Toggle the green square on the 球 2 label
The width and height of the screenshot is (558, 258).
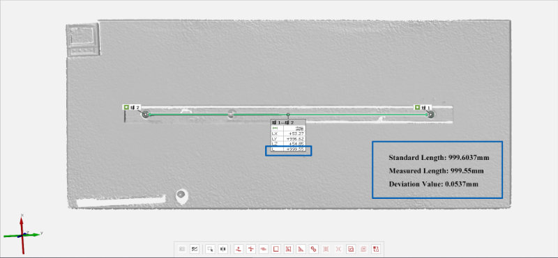126,107
